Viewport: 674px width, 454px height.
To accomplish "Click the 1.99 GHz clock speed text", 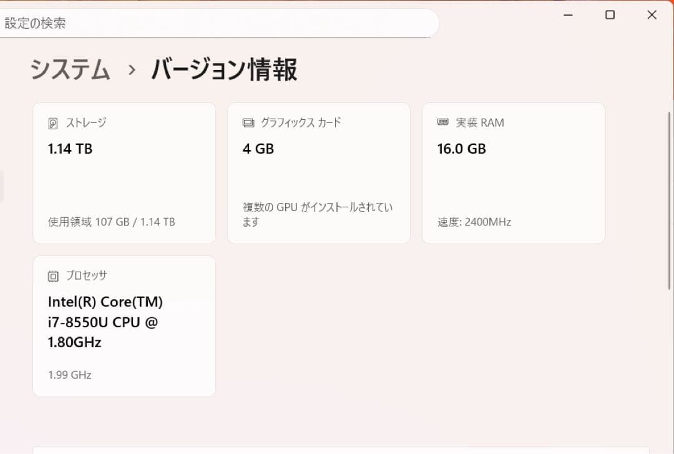I will pyautogui.click(x=69, y=375).
